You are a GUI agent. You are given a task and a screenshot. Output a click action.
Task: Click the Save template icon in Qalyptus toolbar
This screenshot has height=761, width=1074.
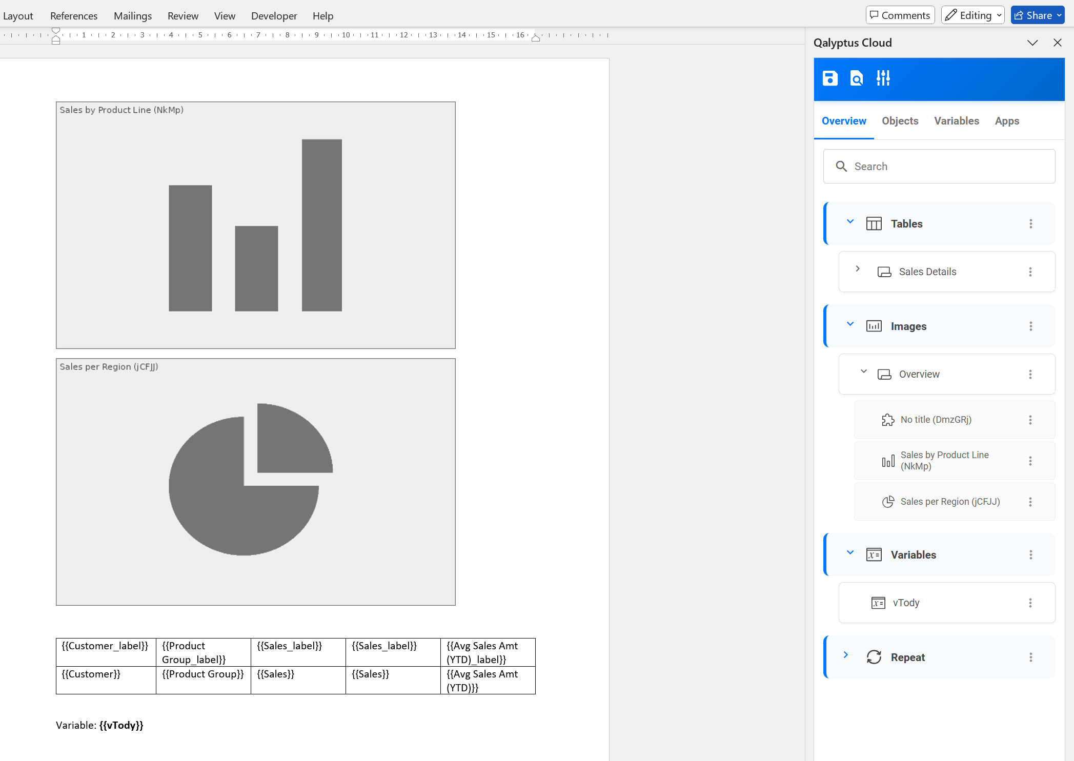[830, 78]
